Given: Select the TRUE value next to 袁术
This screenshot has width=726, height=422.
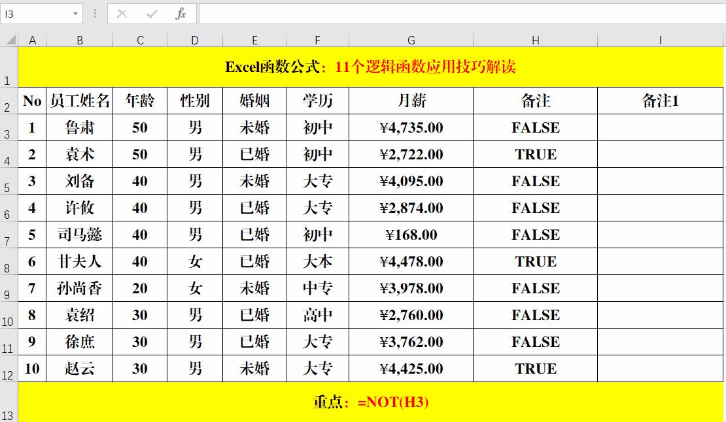Looking at the screenshot, I should click(x=535, y=154).
